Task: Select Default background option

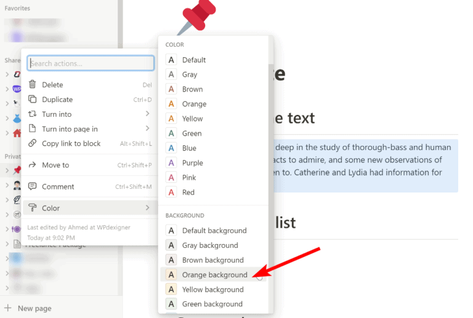Action: tap(214, 231)
